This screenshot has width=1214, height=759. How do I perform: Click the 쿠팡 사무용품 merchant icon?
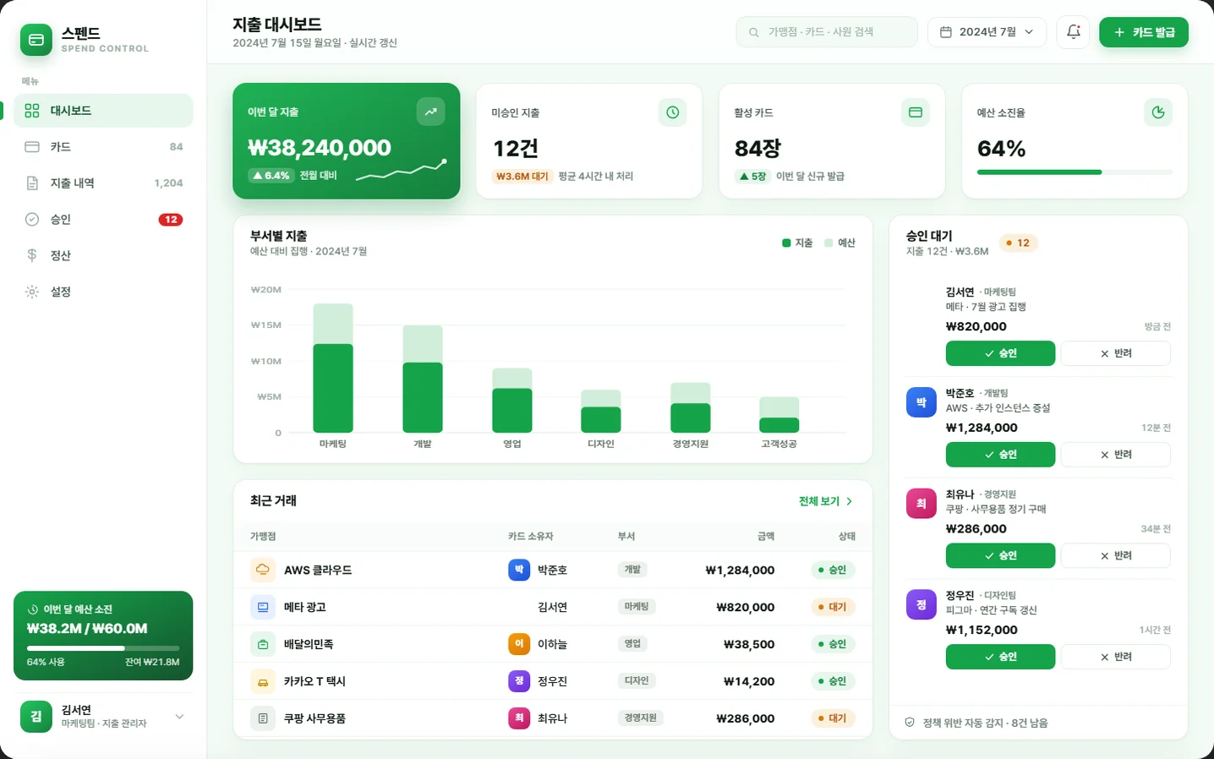[x=263, y=718]
